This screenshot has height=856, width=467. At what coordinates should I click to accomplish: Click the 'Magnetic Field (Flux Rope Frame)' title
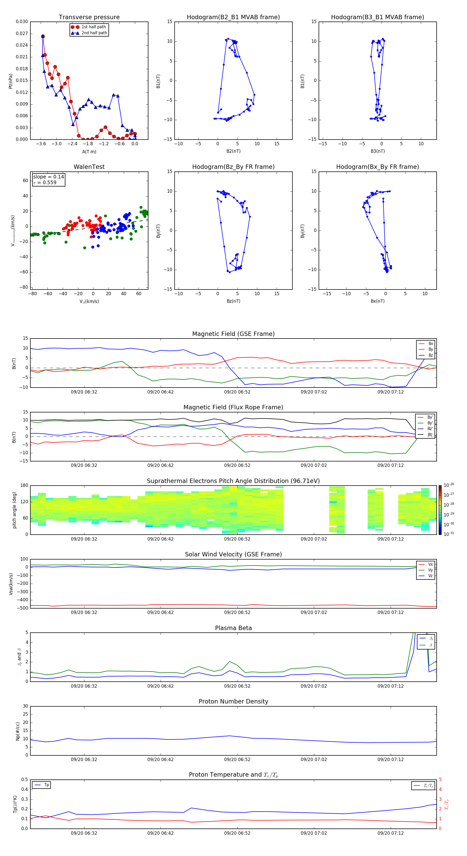click(x=233, y=408)
